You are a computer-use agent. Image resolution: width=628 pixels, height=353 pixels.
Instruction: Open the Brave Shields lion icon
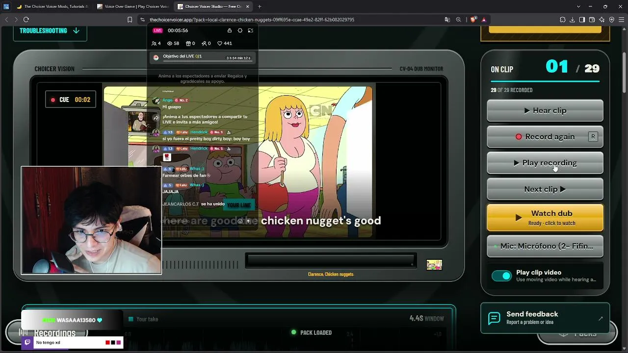click(x=473, y=20)
